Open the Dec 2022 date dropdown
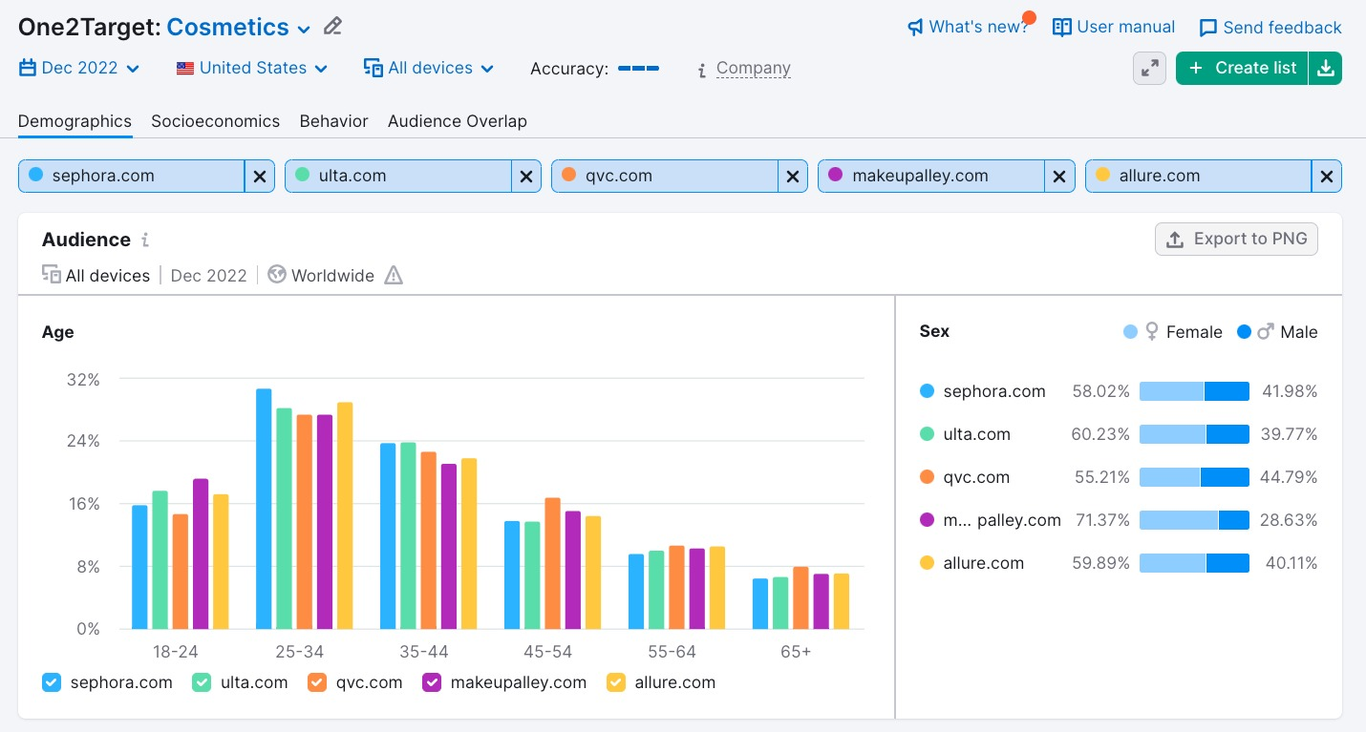The image size is (1366, 732). (x=79, y=68)
